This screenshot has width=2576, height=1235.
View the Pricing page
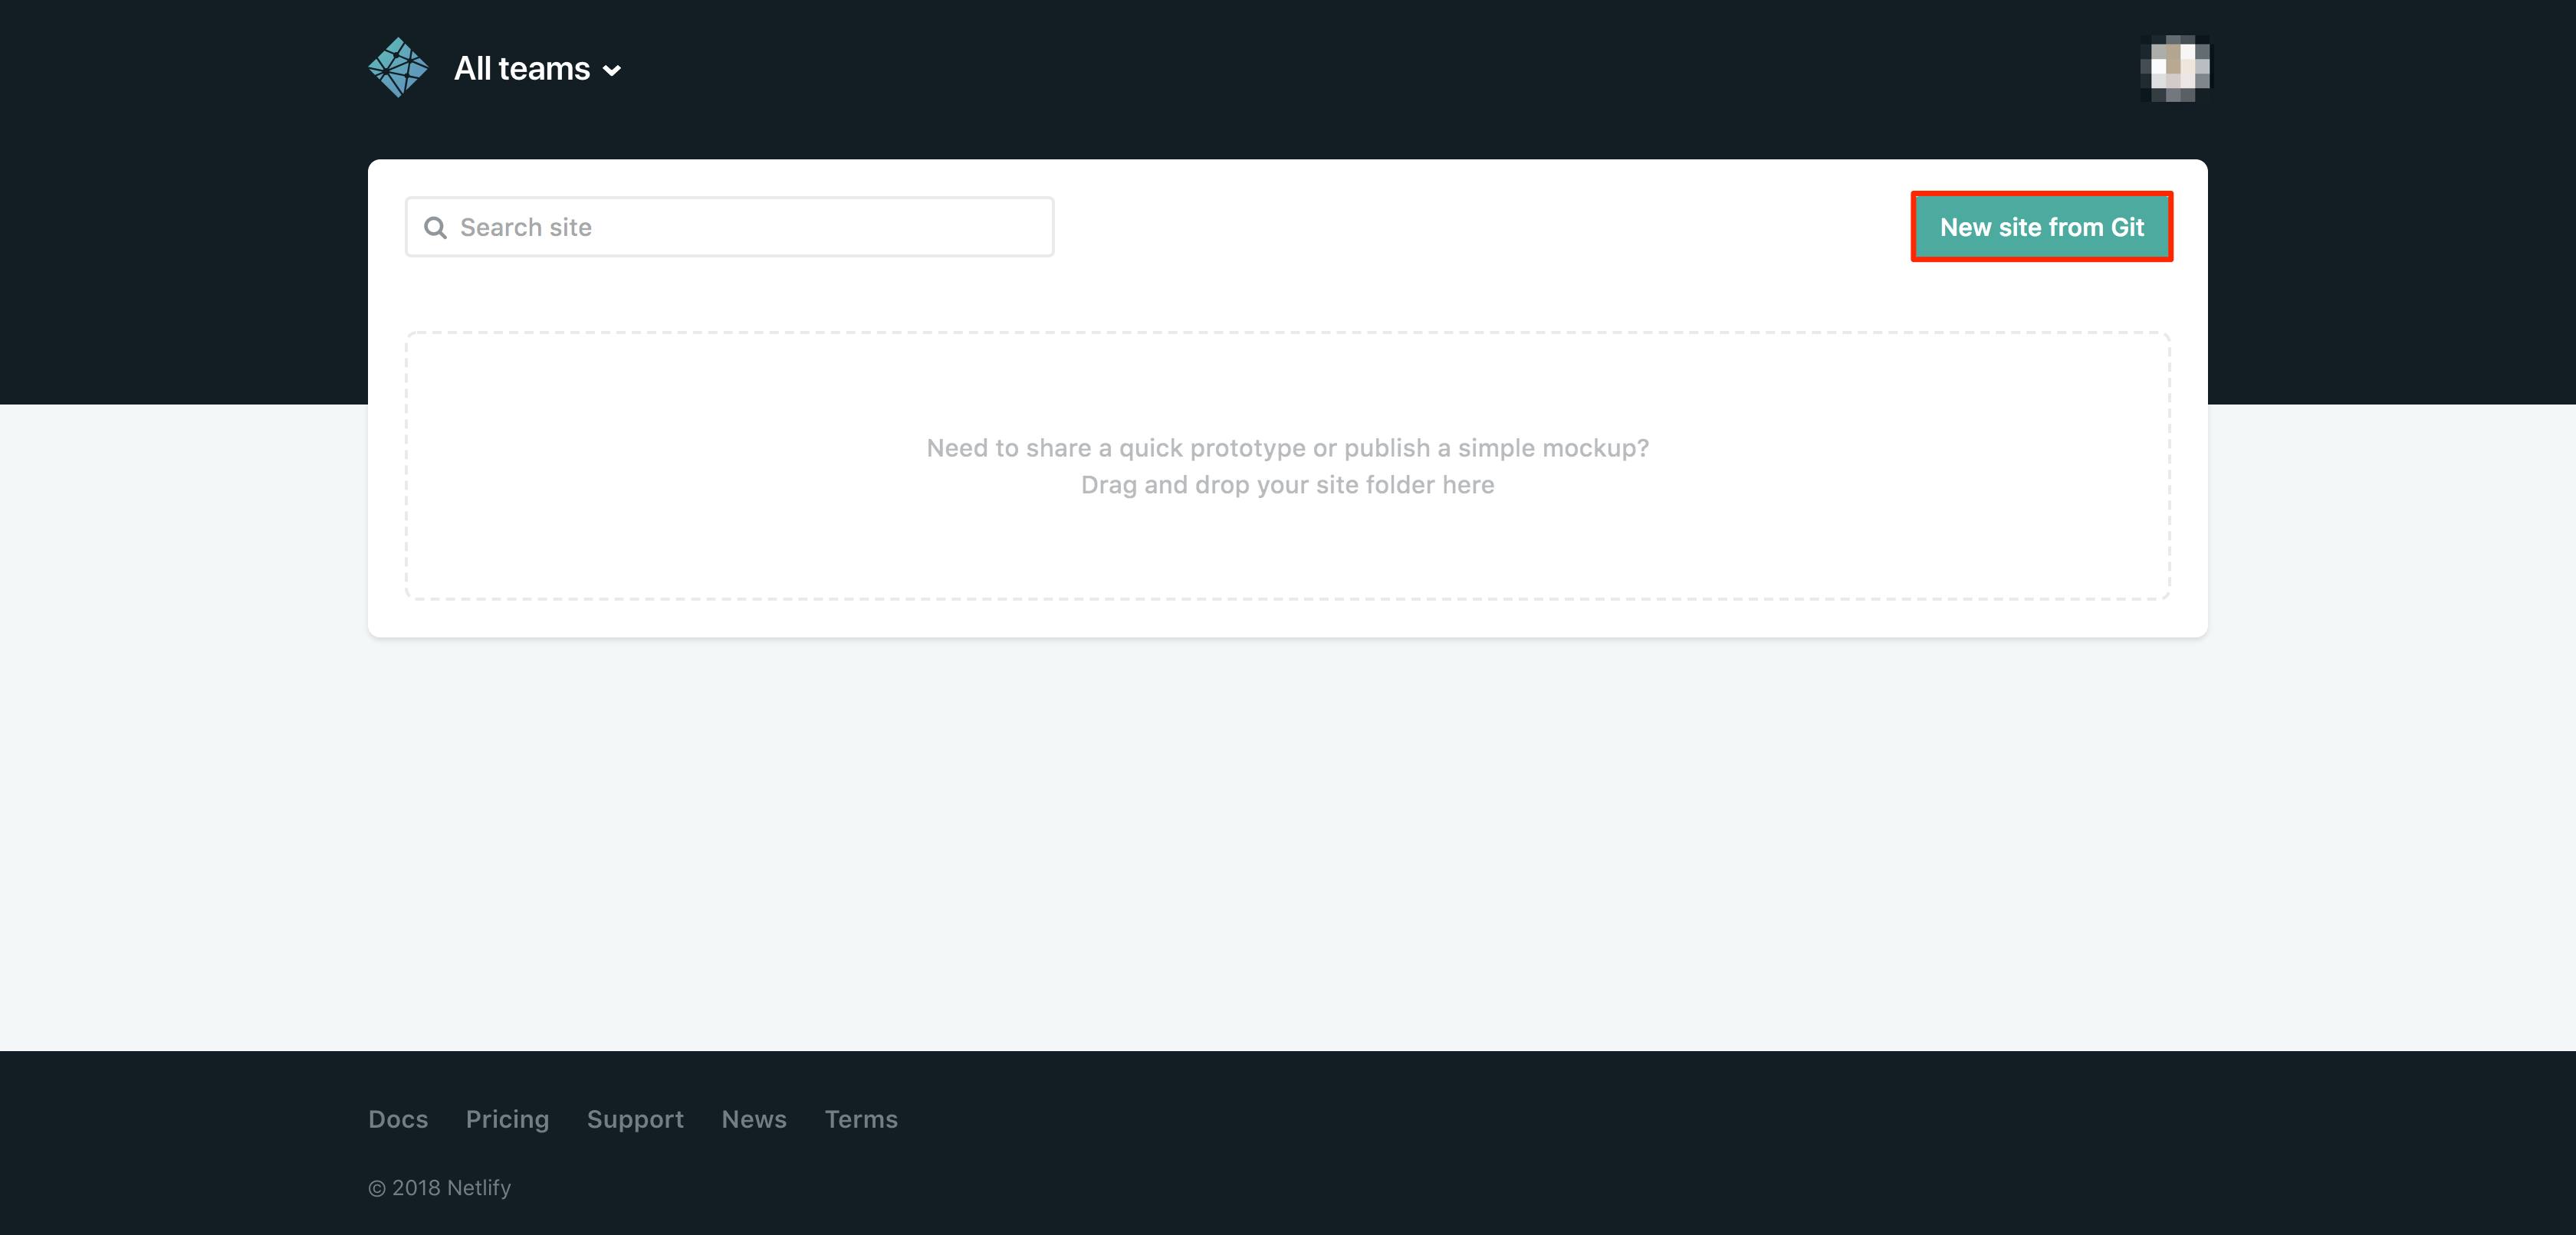click(507, 1119)
